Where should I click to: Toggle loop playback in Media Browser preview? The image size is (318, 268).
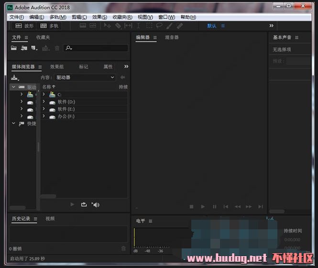[84, 204]
